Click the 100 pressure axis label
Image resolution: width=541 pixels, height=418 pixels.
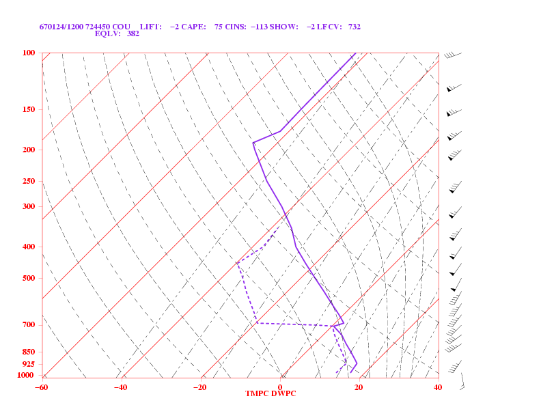29,53
